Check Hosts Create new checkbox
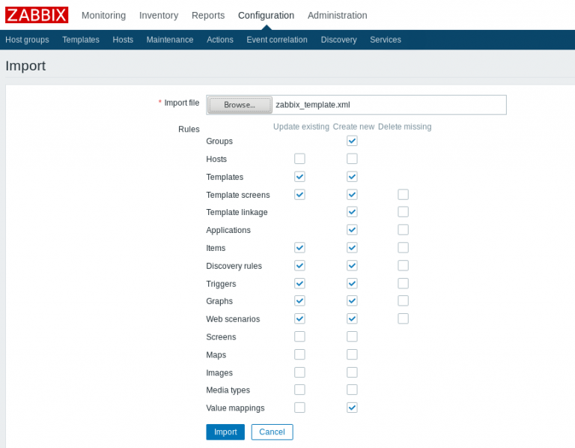The image size is (575, 448). pos(352,159)
